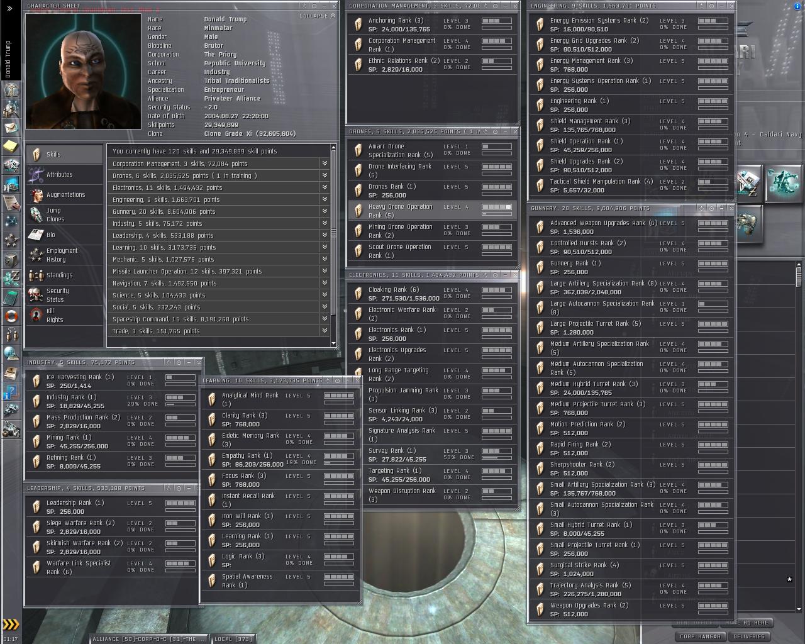Expand the Science skill group
The width and height of the screenshot is (805, 644).
[325, 295]
